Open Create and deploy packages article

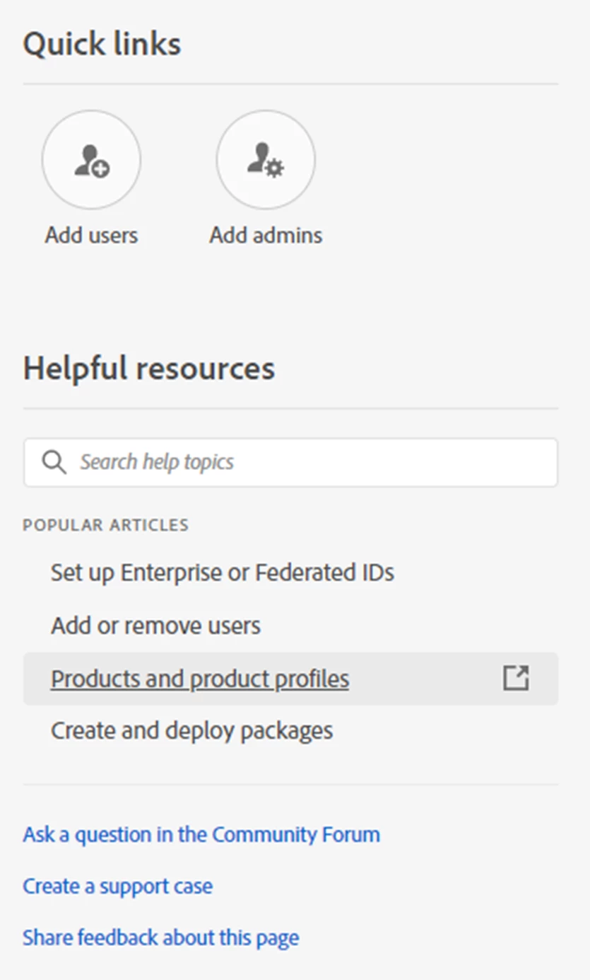tap(191, 730)
